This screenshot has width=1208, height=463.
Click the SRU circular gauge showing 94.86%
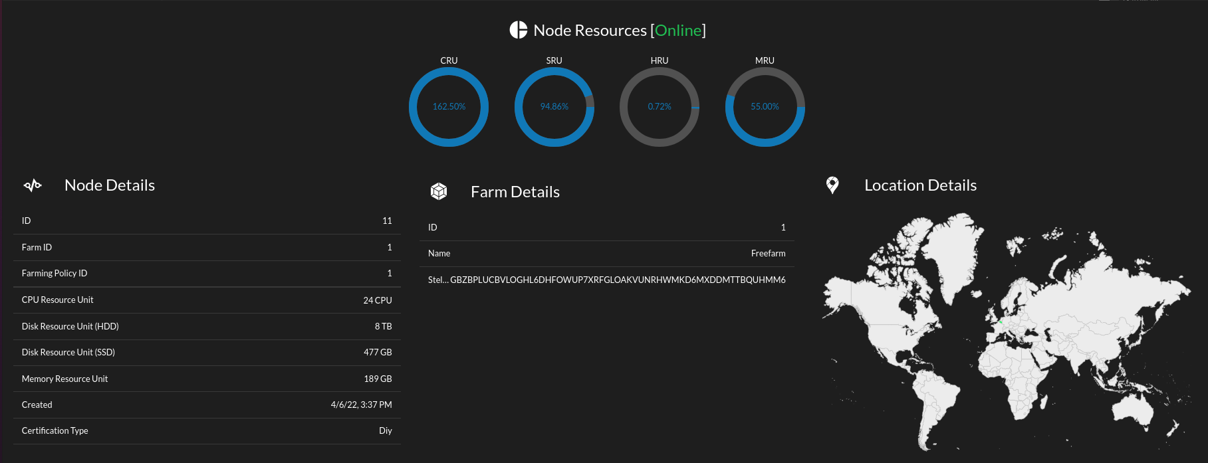pos(554,106)
